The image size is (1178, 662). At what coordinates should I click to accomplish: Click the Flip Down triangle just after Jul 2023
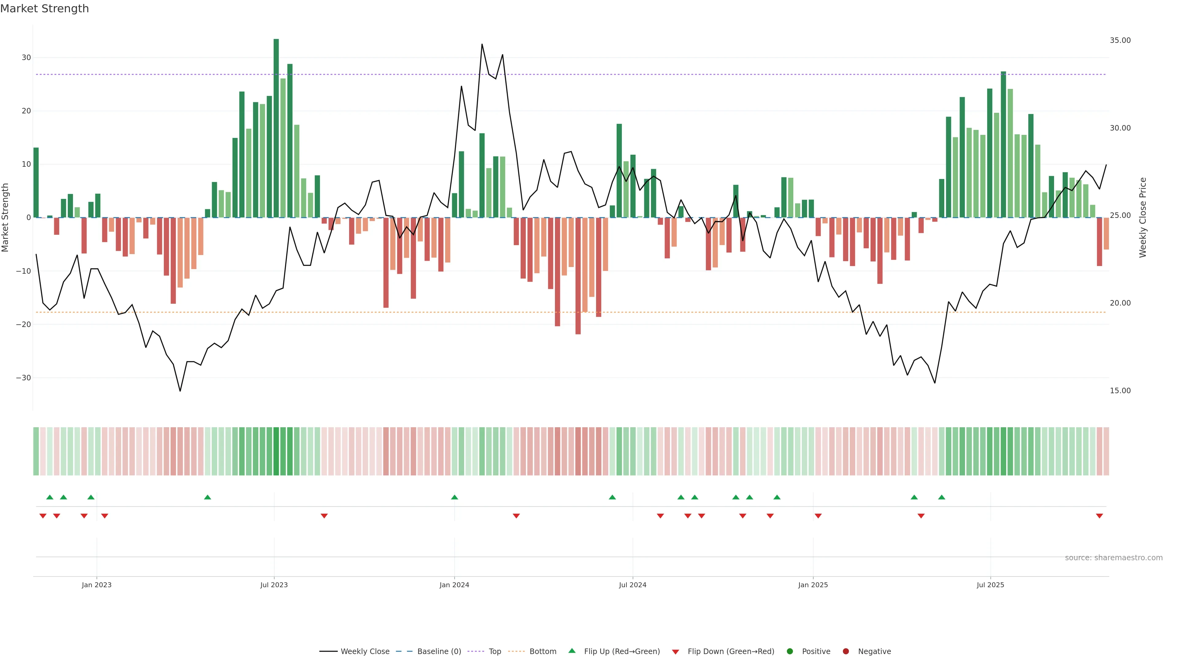pos(324,516)
